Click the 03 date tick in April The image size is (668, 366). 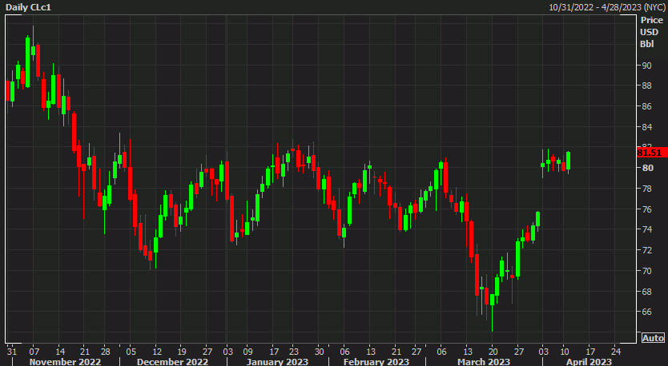click(543, 352)
